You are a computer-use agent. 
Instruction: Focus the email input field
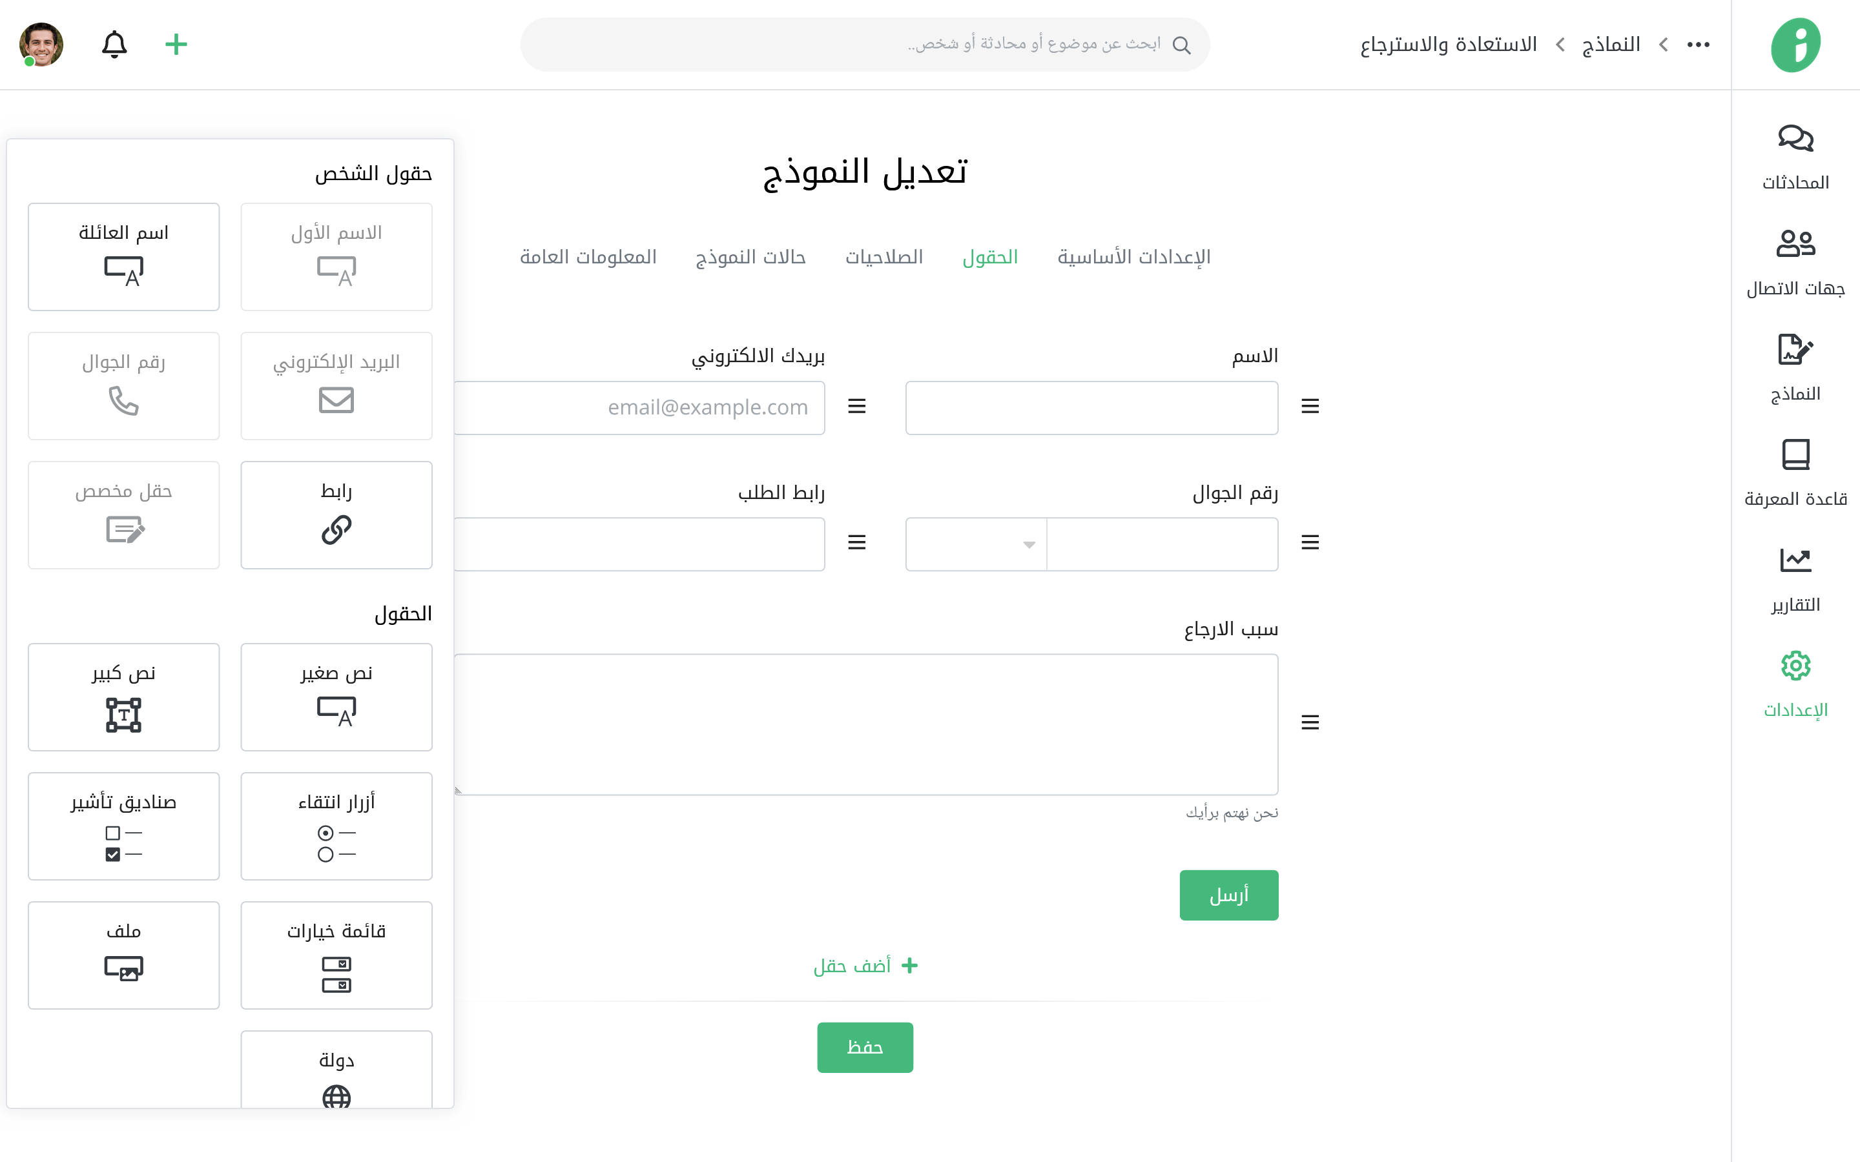coord(639,408)
